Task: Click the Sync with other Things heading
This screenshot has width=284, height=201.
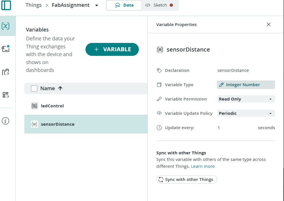Action: pyautogui.click(x=181, y=153)
